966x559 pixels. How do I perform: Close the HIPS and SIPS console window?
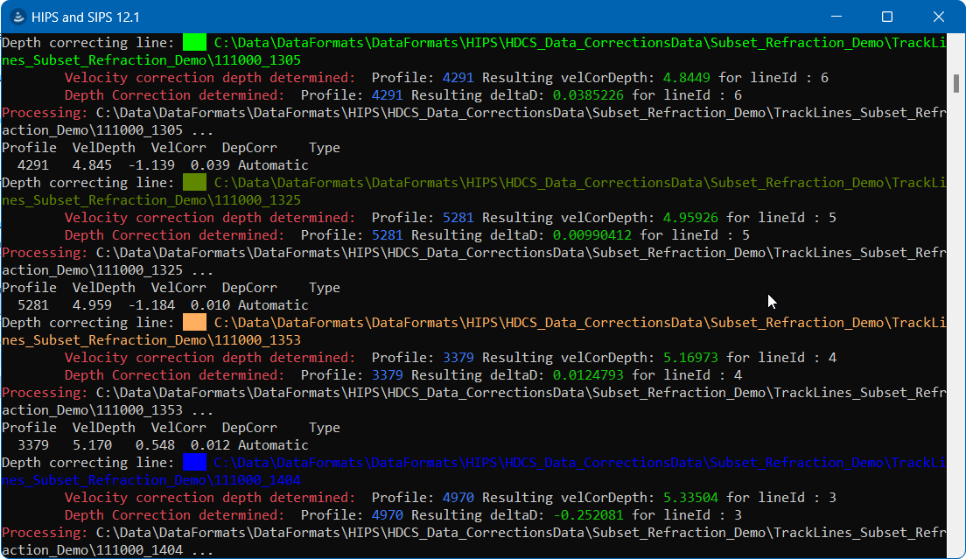(939, 17)
